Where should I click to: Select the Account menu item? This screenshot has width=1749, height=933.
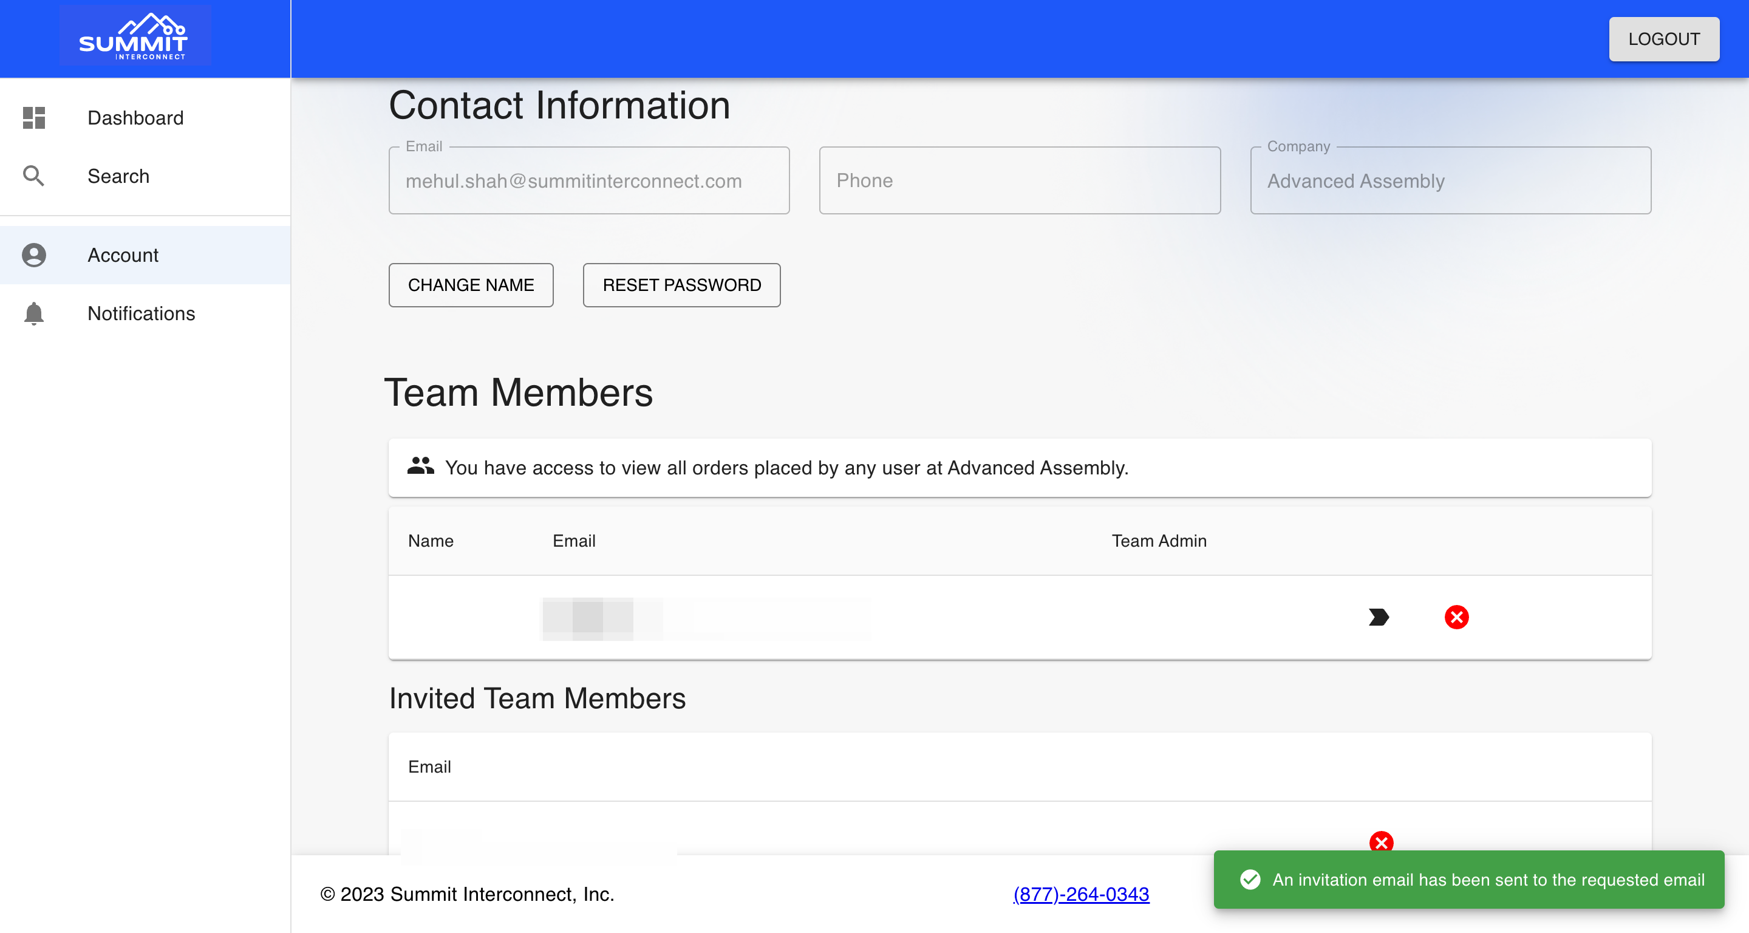pyautogui.click(x=145, y=255)
